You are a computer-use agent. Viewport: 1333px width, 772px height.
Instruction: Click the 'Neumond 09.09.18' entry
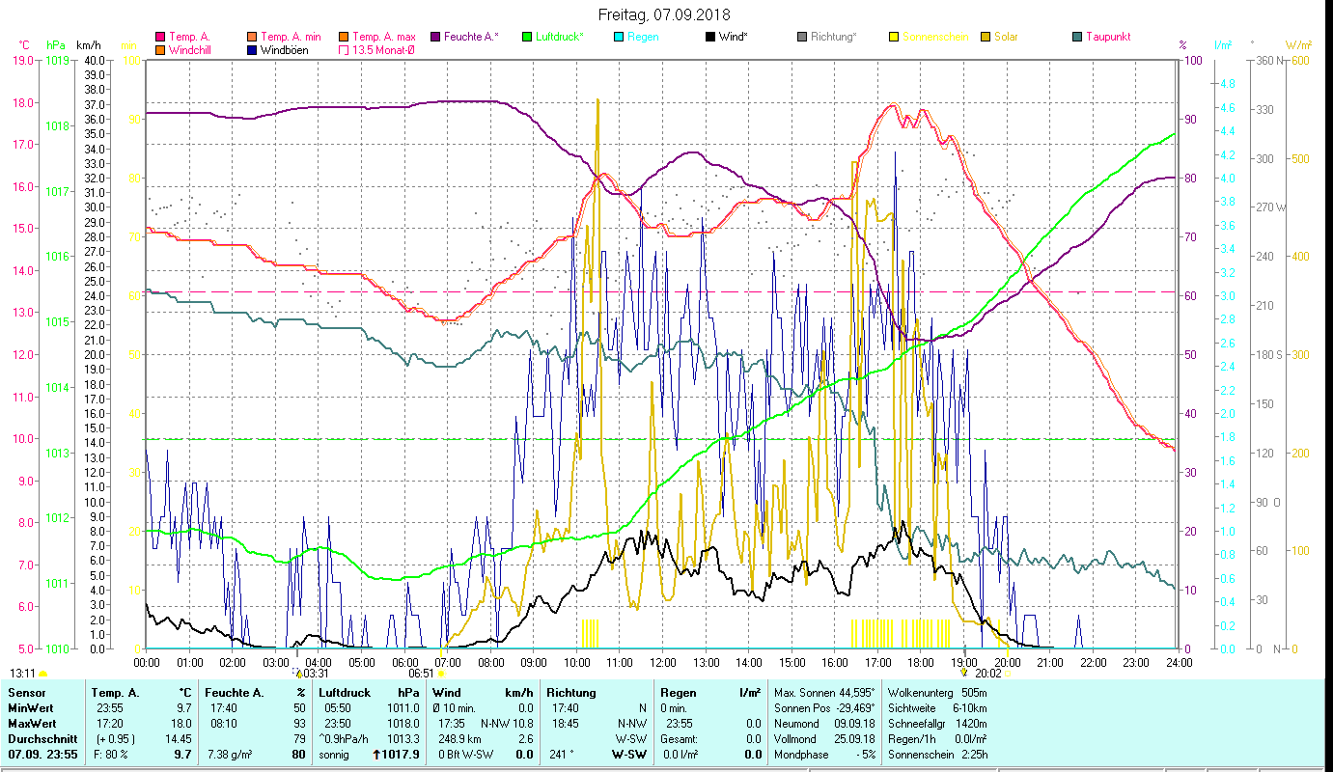click(824, 724)
